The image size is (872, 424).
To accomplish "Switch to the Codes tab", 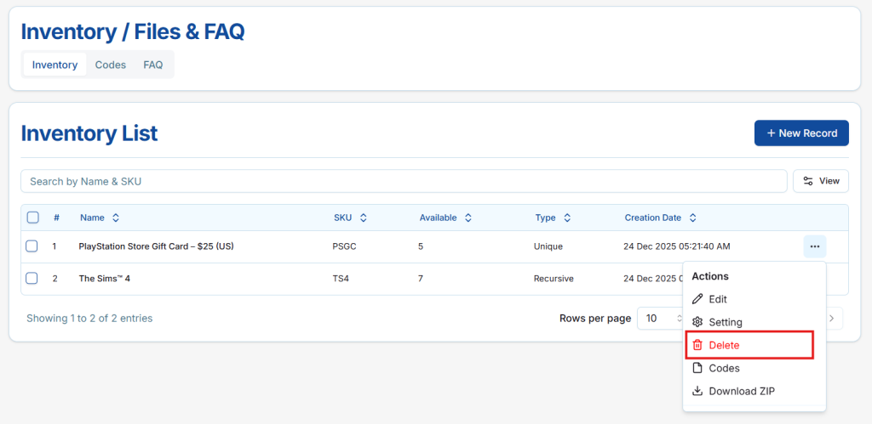I will [x=111, y=65].
